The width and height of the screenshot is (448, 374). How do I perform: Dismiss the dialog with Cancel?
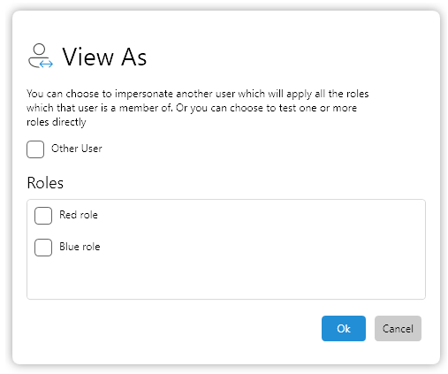tap(398, 328)
